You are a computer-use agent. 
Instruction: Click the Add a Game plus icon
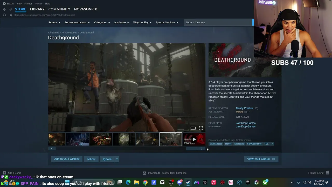point(4,173)
